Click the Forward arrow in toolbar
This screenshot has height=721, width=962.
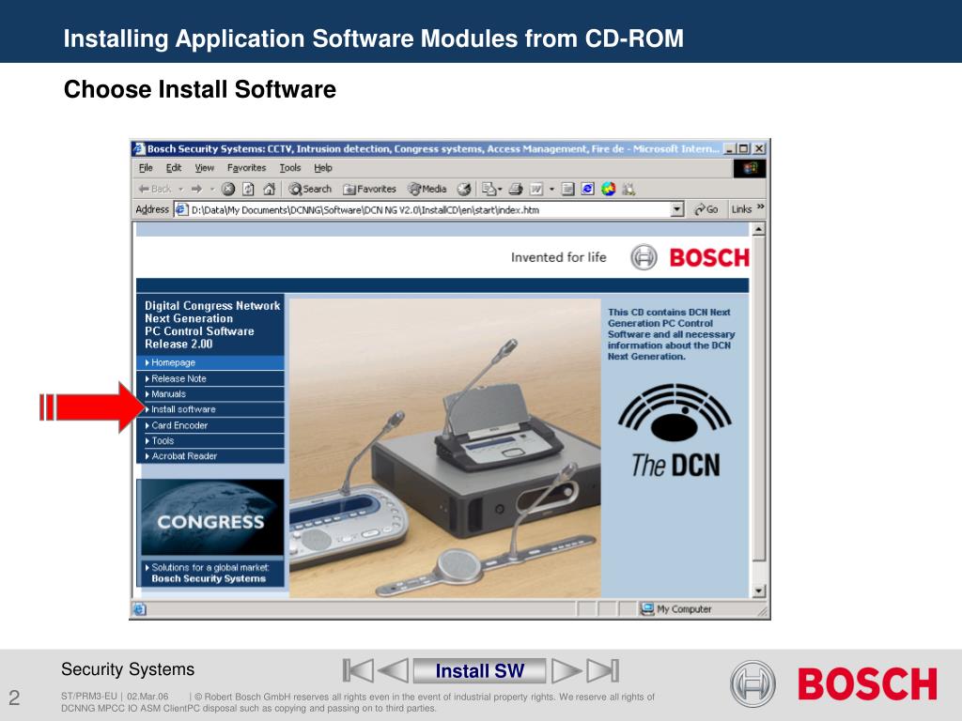pyautogui.click(x=196, y=189)
